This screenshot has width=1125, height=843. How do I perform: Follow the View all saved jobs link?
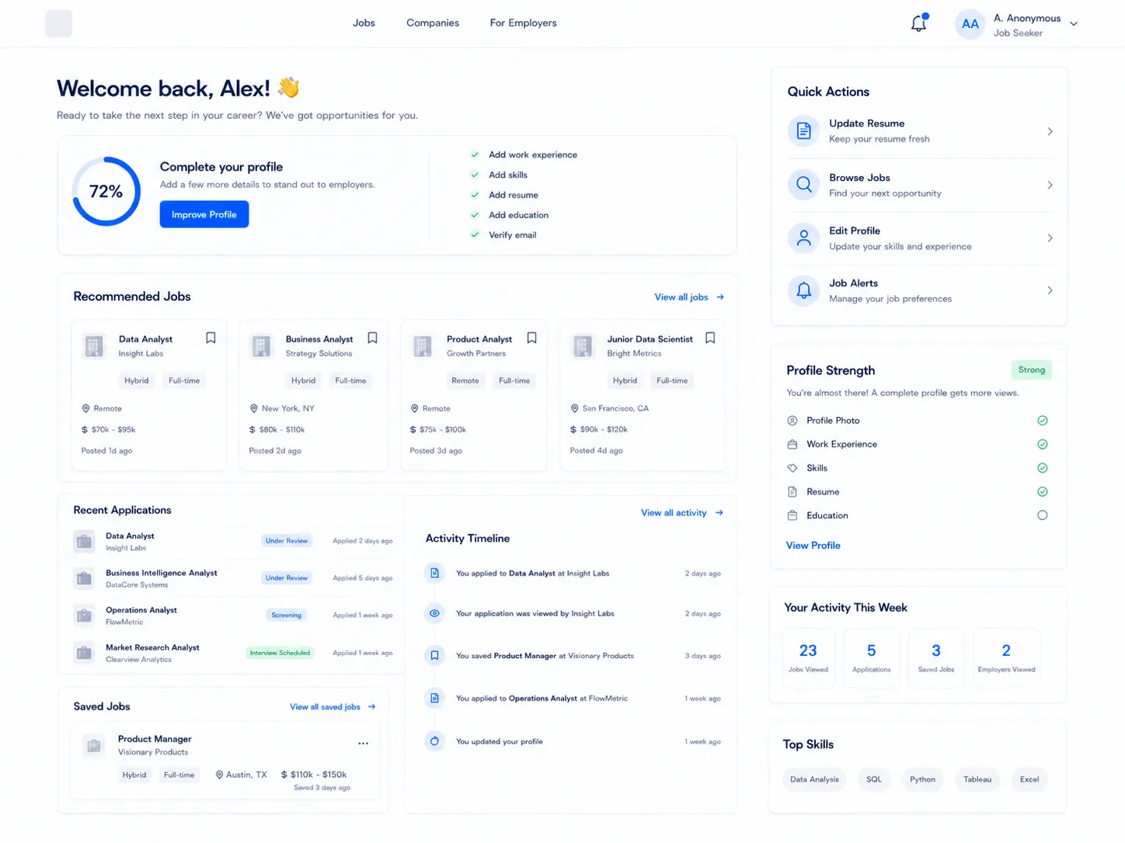pyautogui.click(x=333, y=707)
